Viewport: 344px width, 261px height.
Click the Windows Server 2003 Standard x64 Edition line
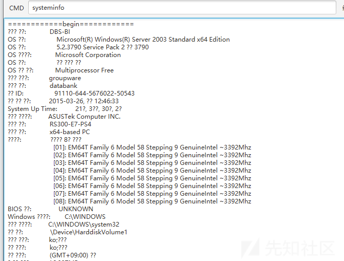(143, 40)
